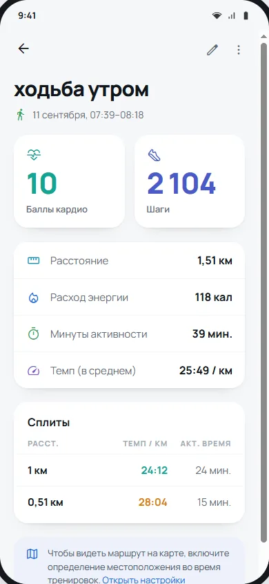Image resolution: width=269 pixels, height=584 pixels.
Task: Tap the split pace "24:12"
Action: click(x=155, y=471)
